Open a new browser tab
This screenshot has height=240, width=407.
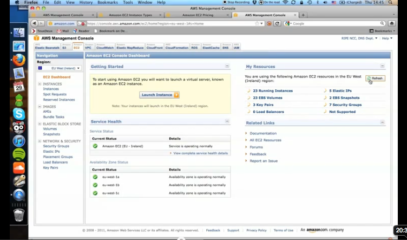tap(303, 15)
